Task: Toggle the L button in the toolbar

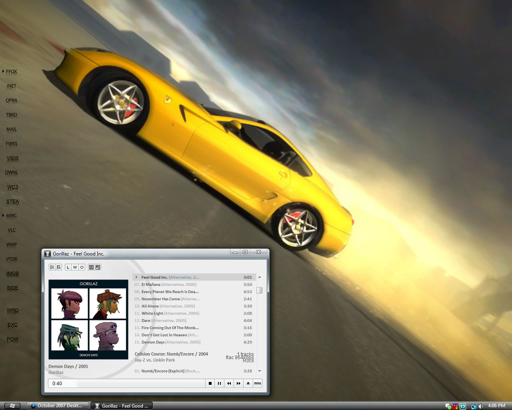Action: click(x=68, y=267)
